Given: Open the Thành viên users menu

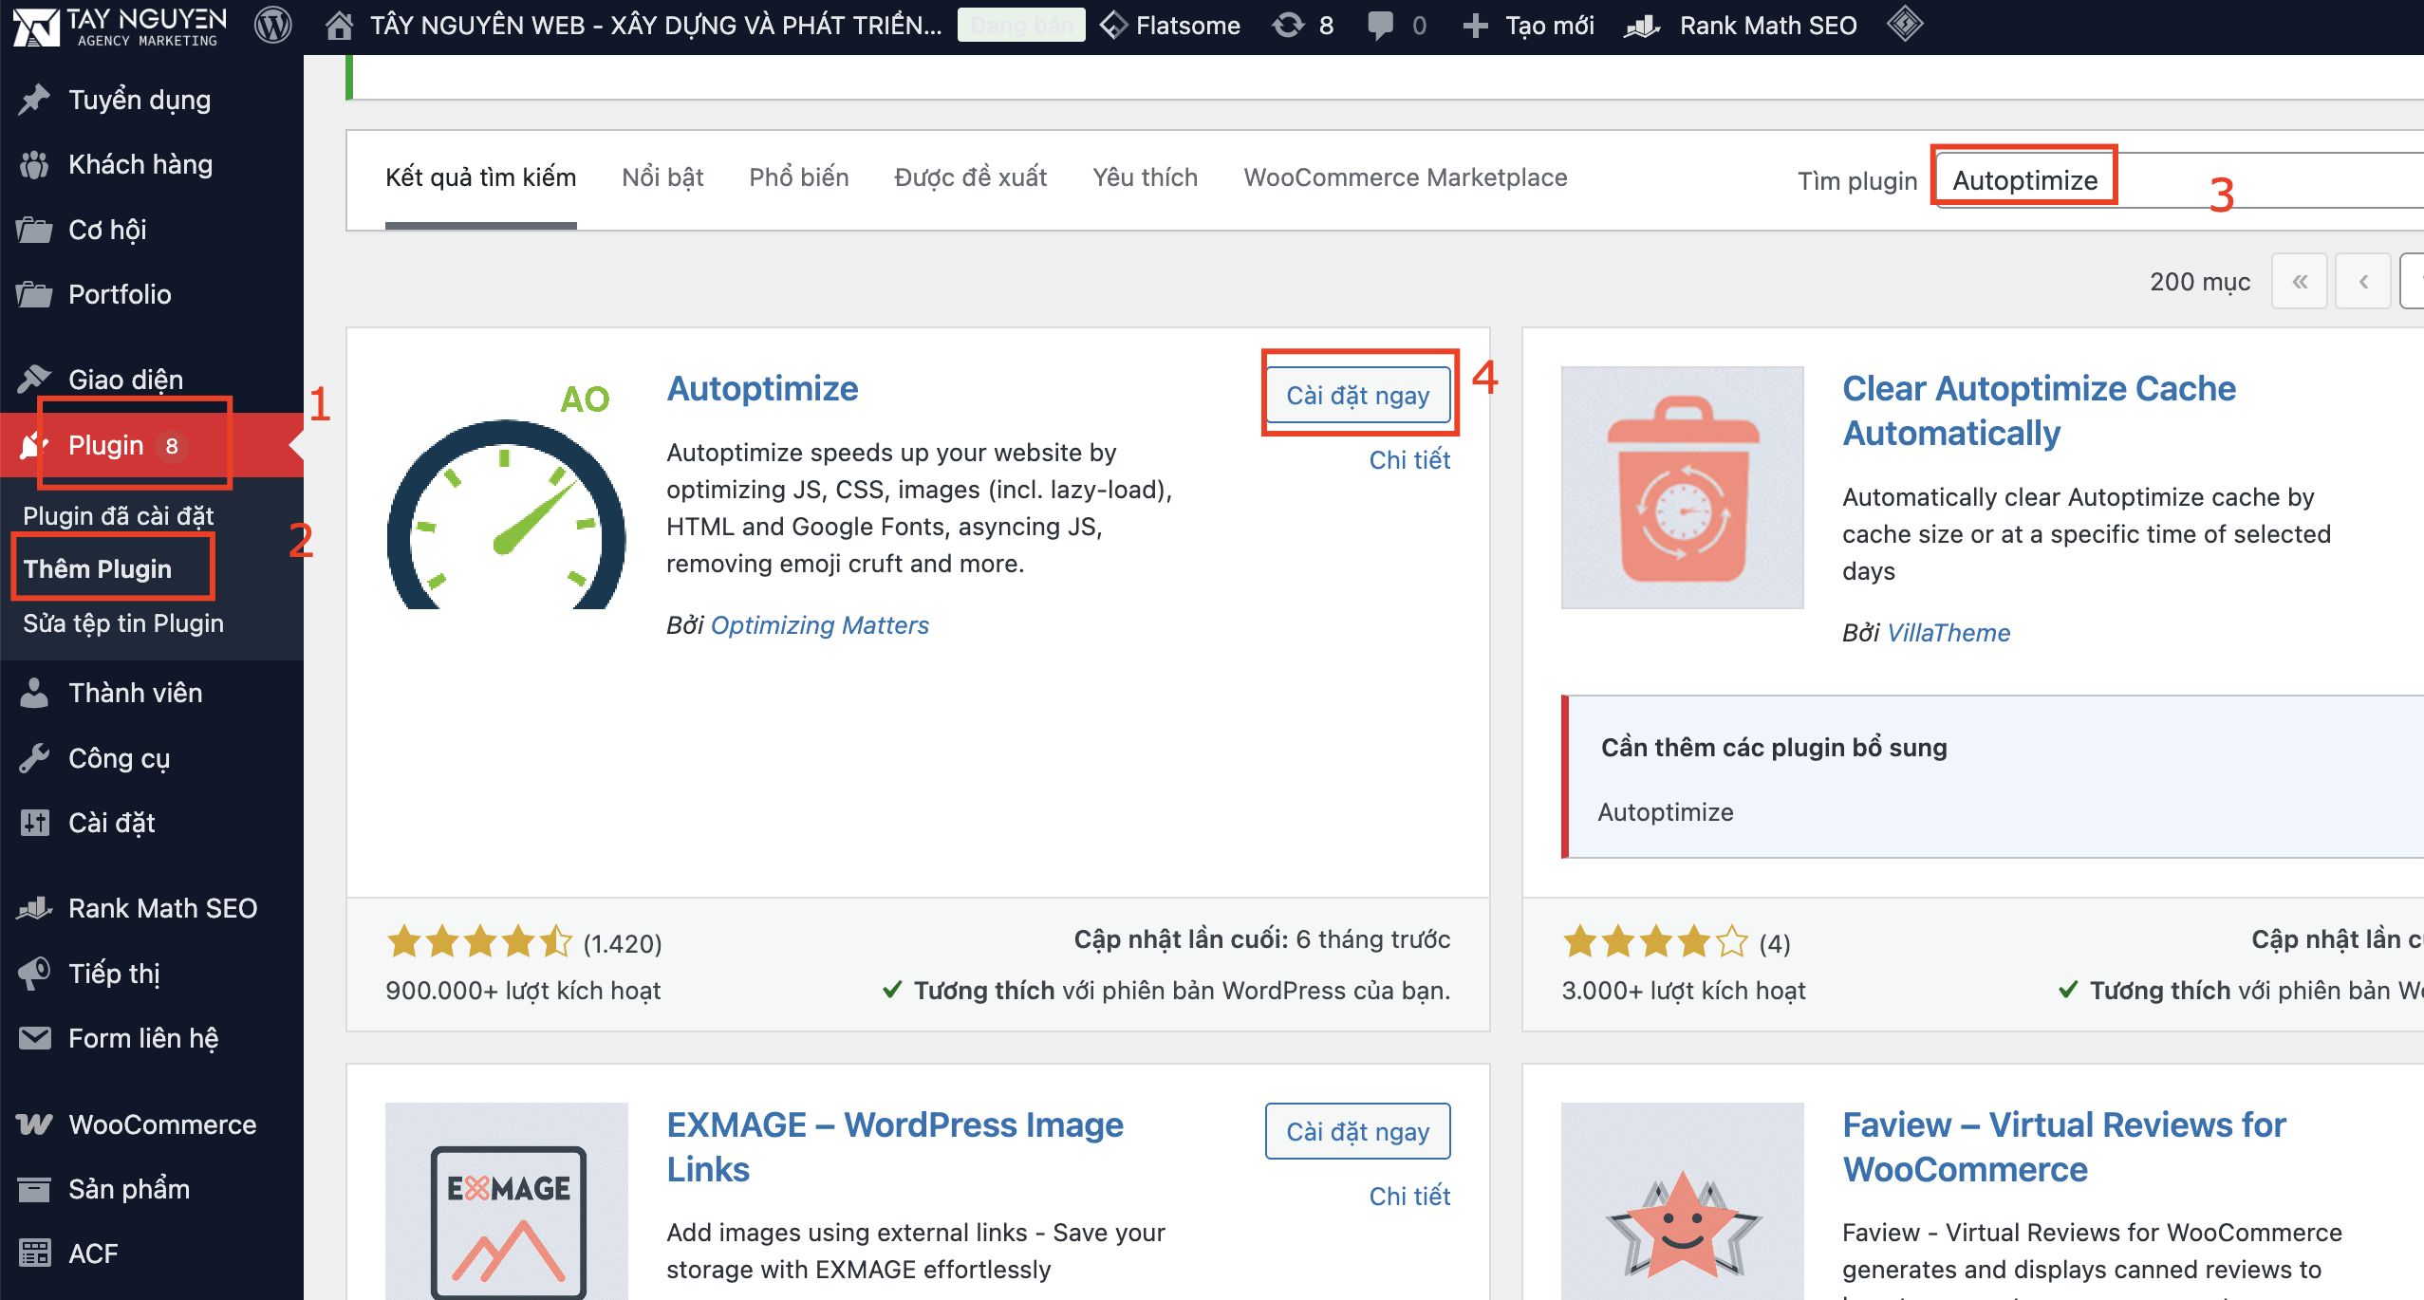Looking at the screenshot, I should (x=135, y=693).
